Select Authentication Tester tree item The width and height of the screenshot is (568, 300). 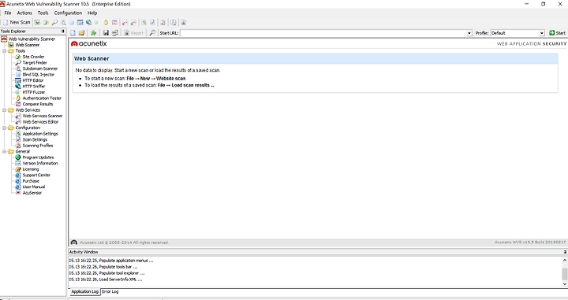42,98
